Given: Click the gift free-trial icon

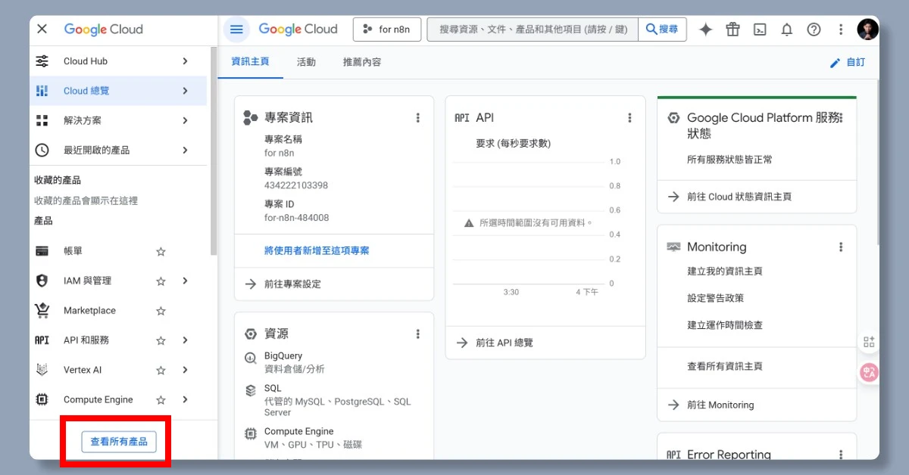Looking at the screenshot, I should click(733, 29).
